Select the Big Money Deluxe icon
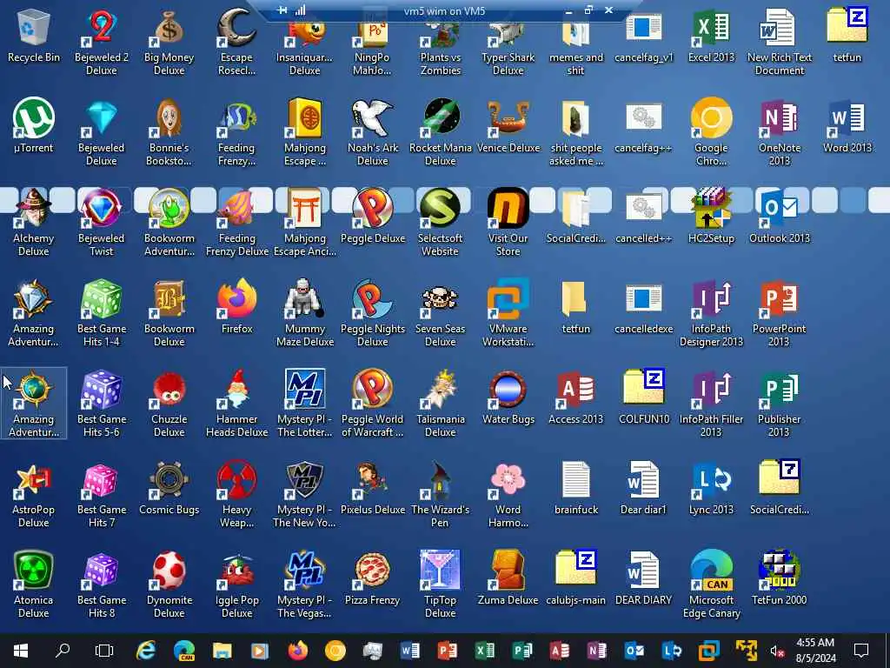 [x=169, y=41]
